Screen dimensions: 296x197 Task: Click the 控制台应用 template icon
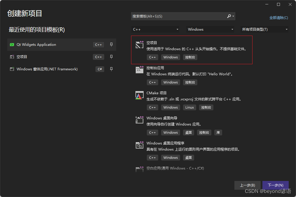[140, 70]
